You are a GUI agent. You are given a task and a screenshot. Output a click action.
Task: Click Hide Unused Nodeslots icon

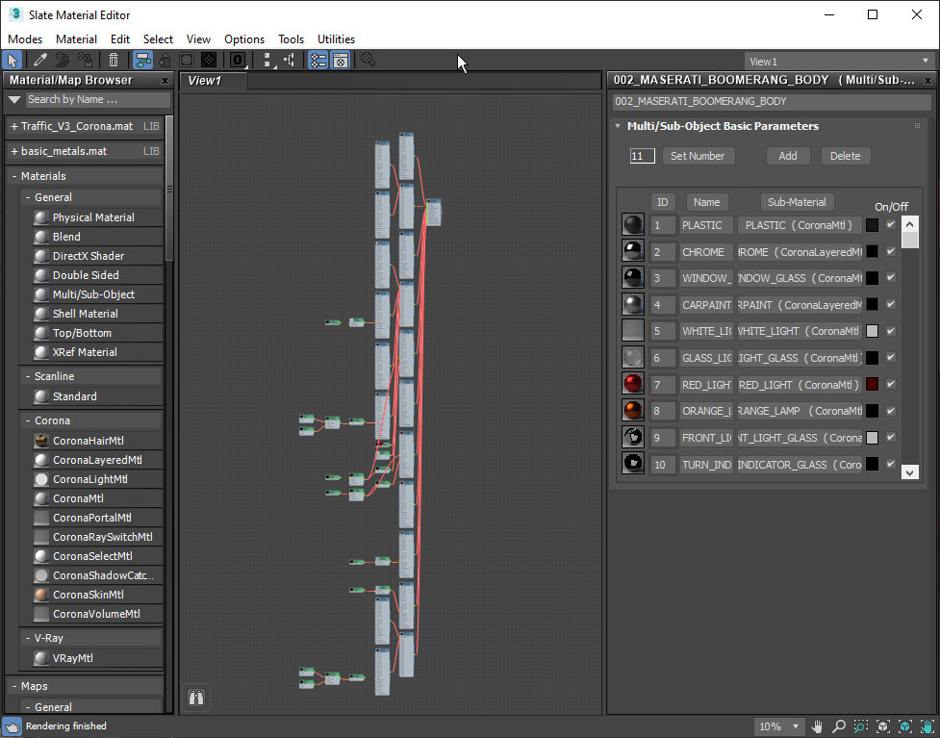tap(165, 60)
